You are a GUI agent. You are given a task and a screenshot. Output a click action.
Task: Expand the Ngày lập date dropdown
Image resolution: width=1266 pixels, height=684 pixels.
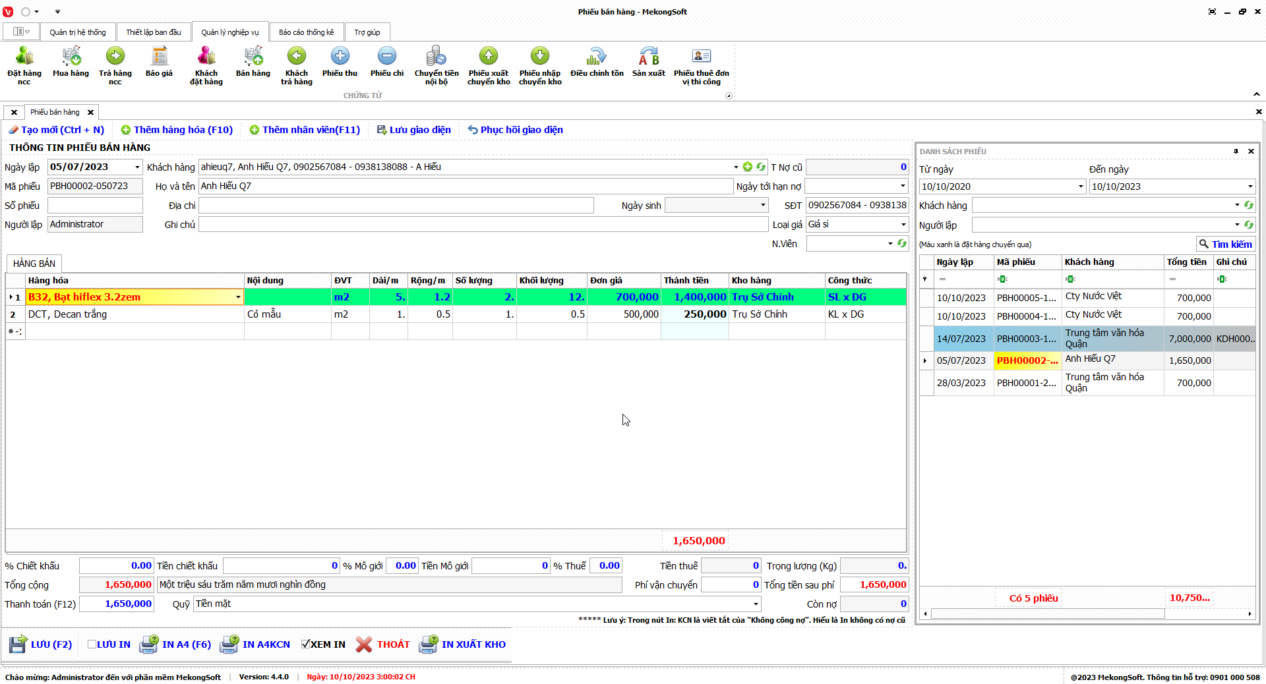(x=137, y=167)
